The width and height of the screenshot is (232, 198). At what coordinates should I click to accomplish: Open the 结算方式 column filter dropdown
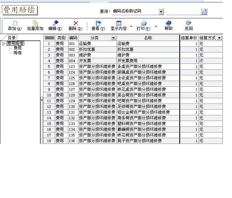(220, 38)
